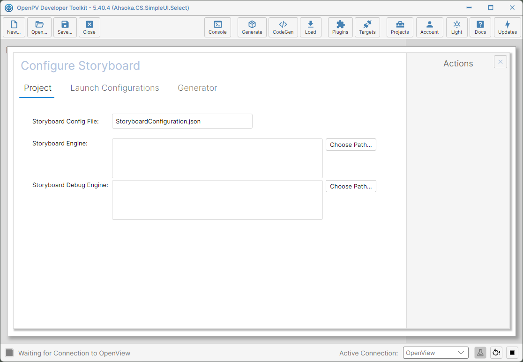Viewport: 523px width, 362px height.
Task: Close the project with Close toolbar button
Action: (x=90, y=27)
